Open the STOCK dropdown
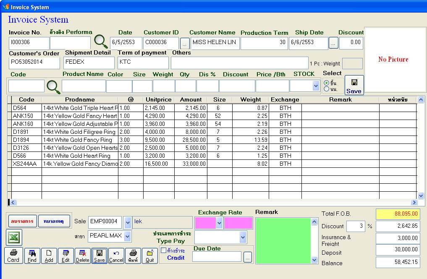The image size is (427, 279). (x=316, y=86)
